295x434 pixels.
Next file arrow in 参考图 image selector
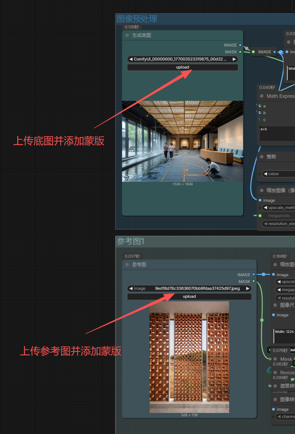248,288
